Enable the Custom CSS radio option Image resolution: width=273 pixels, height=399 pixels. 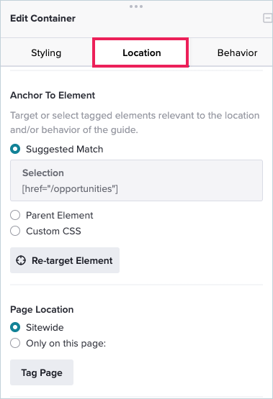(x=15, y=231)
